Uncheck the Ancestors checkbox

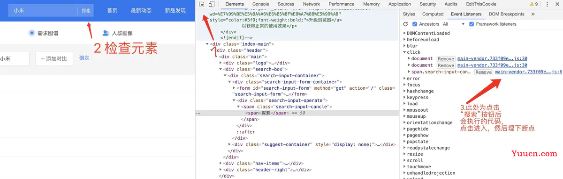pyautogui.click(x=415, y=24)
